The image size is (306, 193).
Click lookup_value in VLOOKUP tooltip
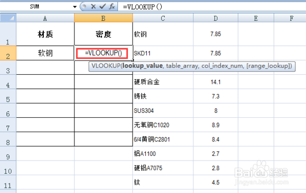pyautogui.click(x=142, y=66)
